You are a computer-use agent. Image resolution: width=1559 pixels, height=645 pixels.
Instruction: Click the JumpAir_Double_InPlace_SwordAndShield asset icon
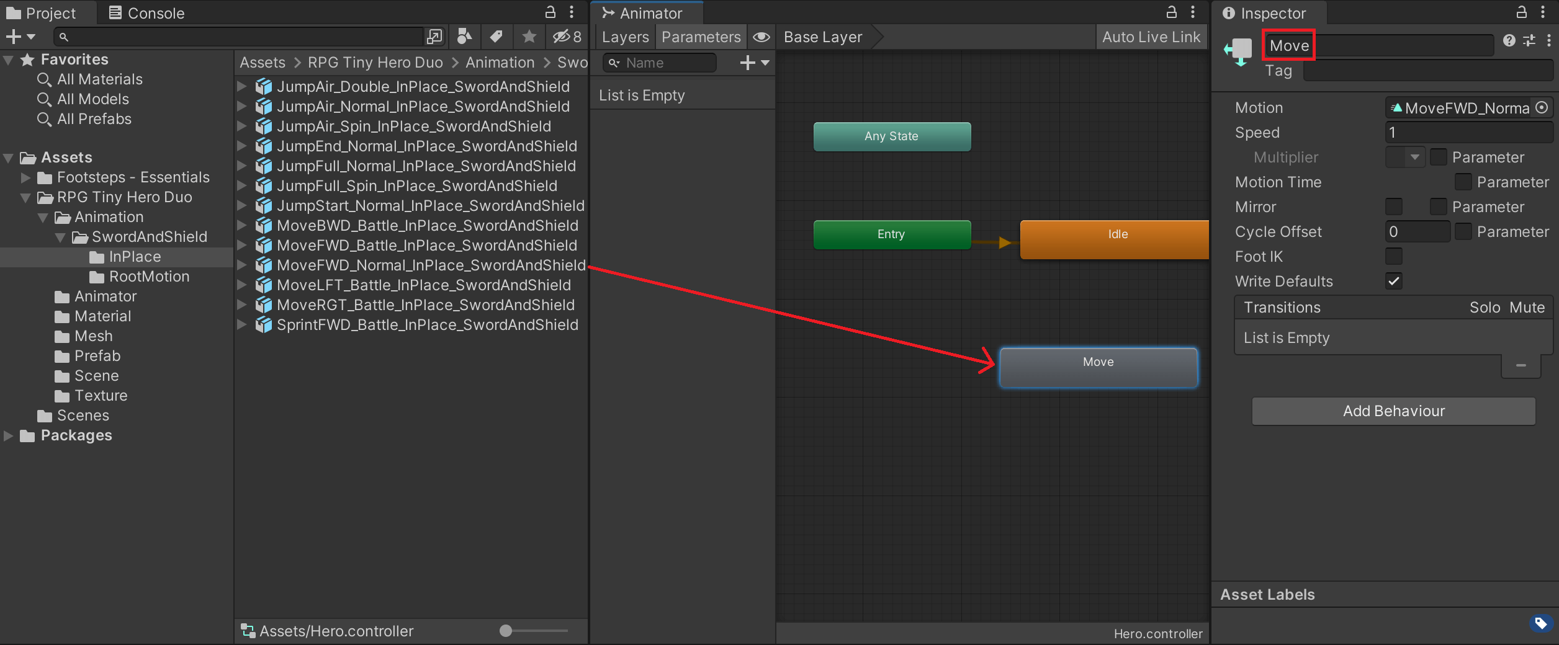(264, 87)
